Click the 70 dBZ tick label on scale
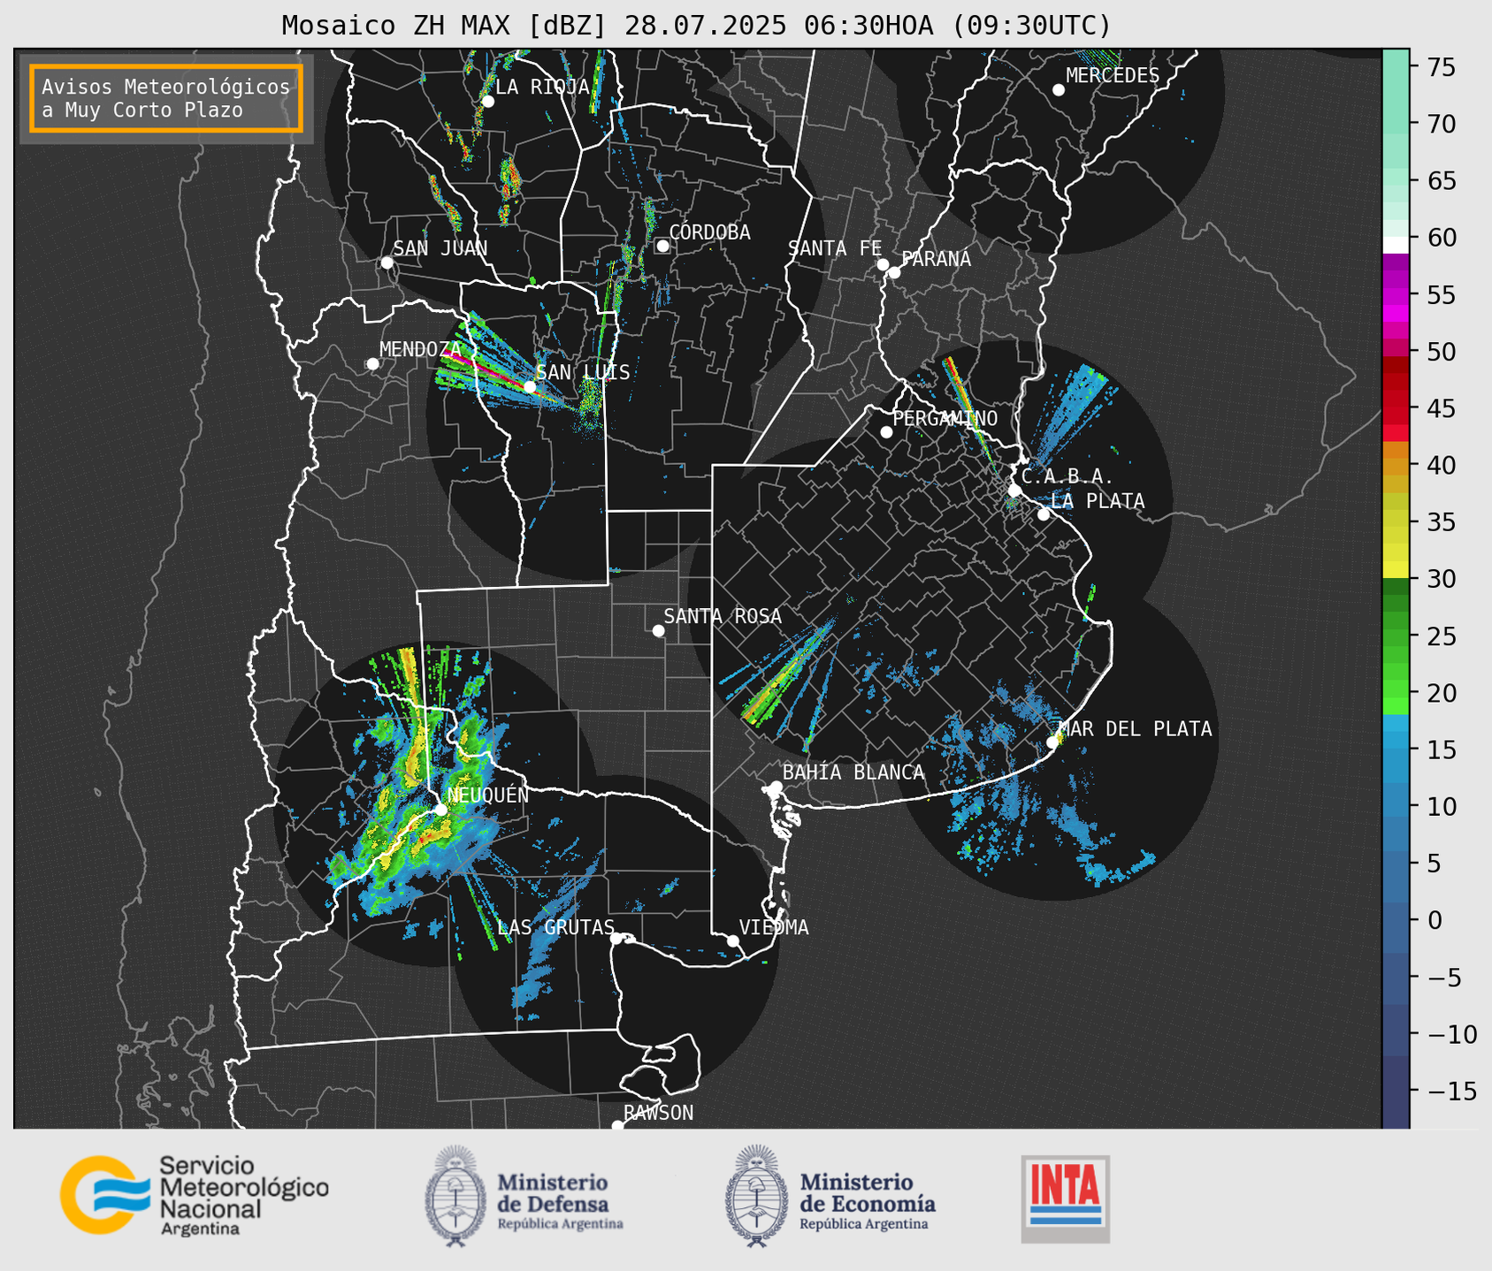The image size is (1492, 1271). coord(1441,124)
